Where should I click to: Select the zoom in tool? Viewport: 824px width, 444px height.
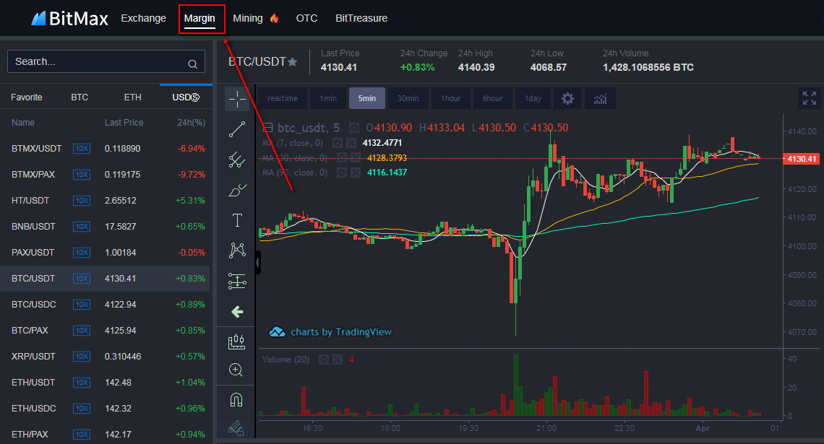click(236, 370)
